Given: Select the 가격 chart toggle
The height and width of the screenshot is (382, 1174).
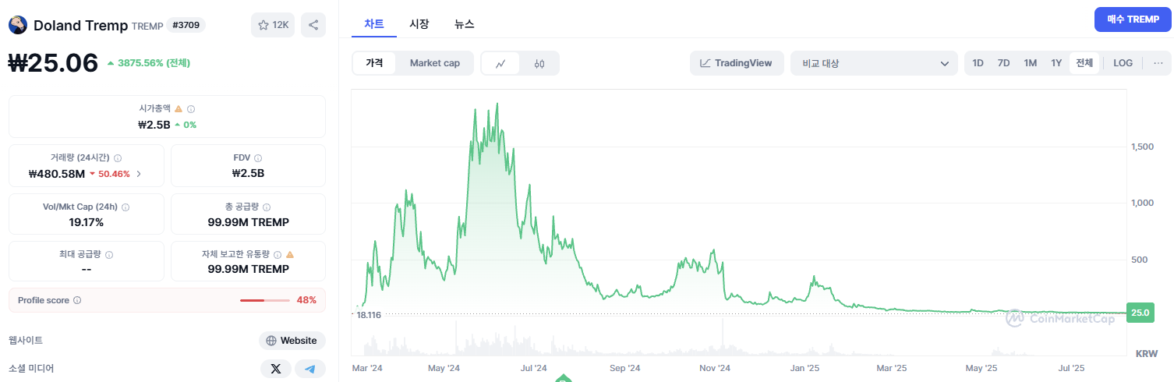Looking at the screenshot, I should [374, 63].
